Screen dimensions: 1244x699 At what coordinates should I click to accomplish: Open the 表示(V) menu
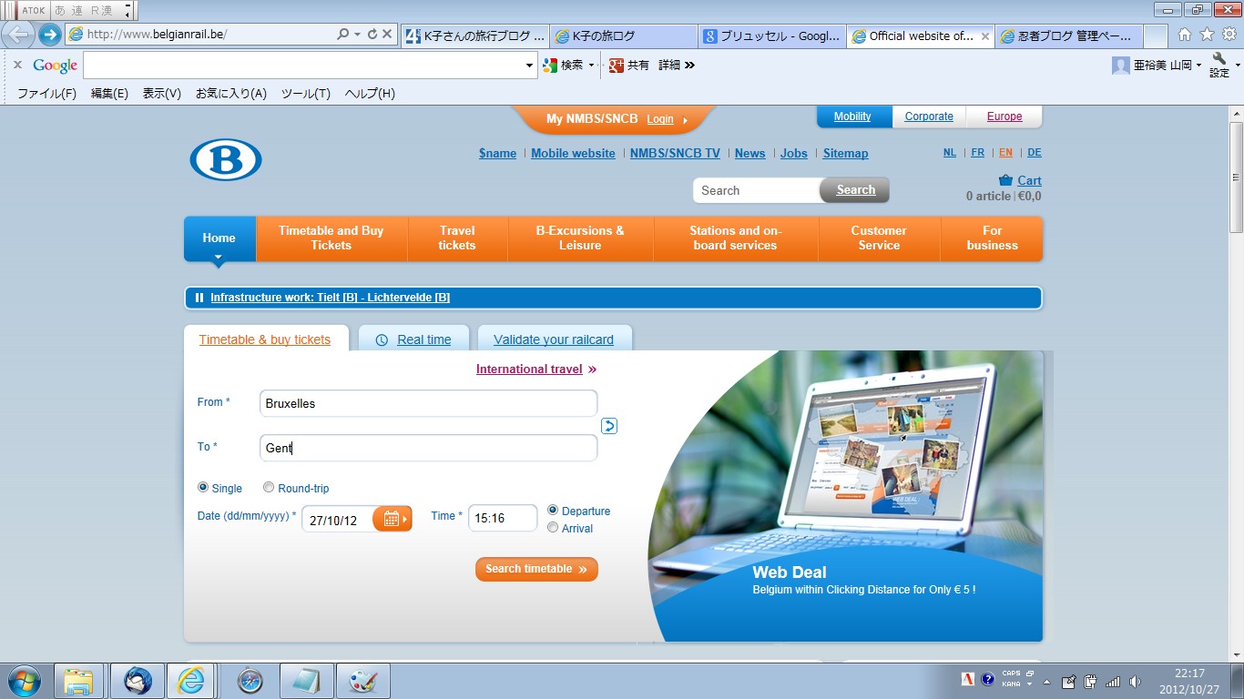(162, 94)
